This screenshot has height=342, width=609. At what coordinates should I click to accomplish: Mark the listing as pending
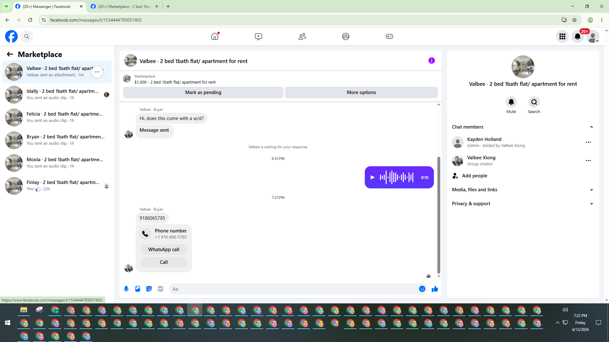click(x=203, y=92)
